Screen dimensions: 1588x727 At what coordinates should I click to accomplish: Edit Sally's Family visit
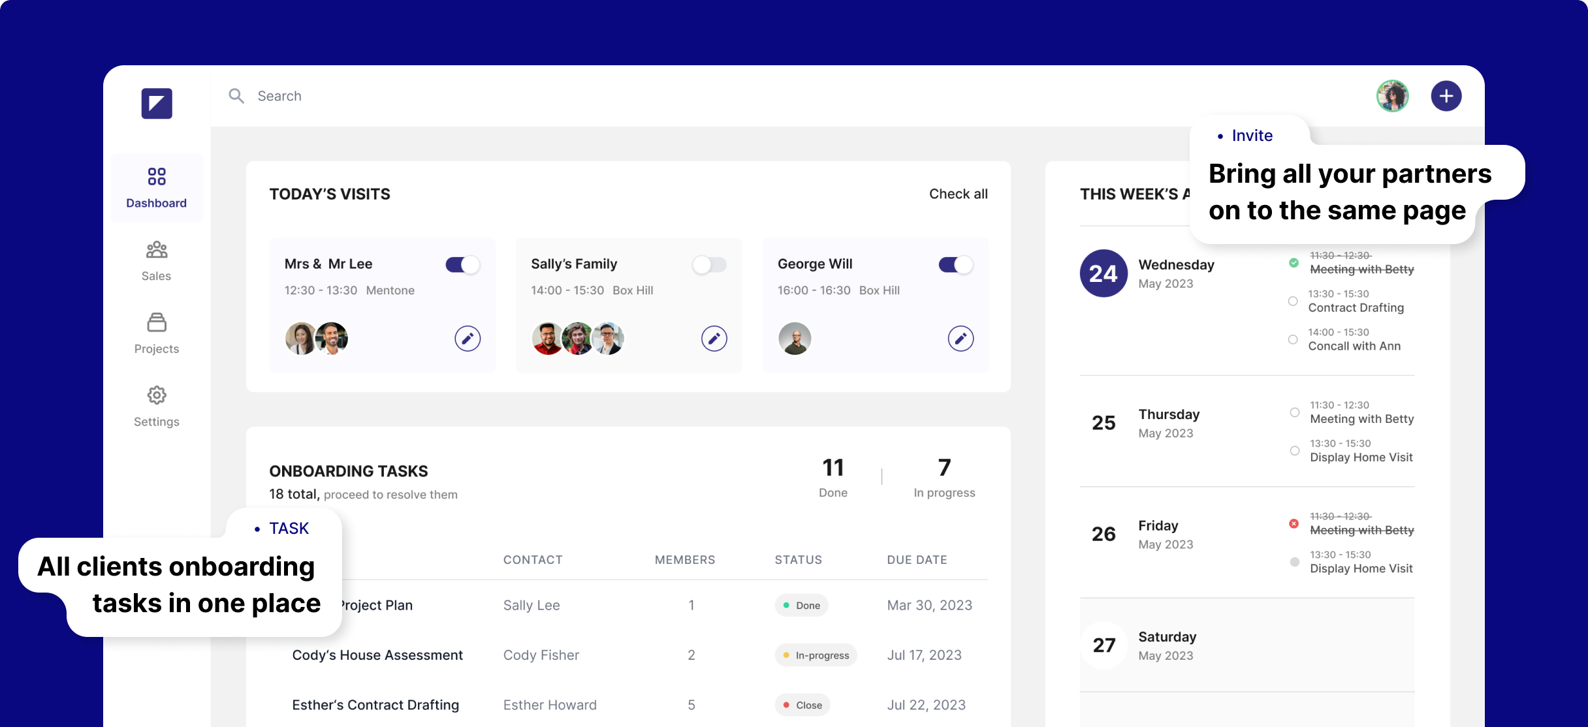(714, 339)
